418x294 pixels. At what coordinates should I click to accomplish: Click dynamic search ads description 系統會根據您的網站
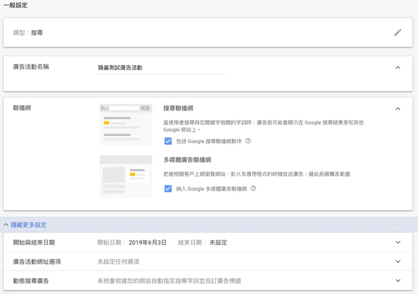(169, 281)
